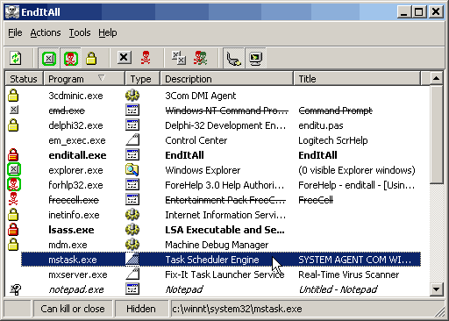Open the File menu
Viewport: 449px width, 321px height.
[15, 32]
